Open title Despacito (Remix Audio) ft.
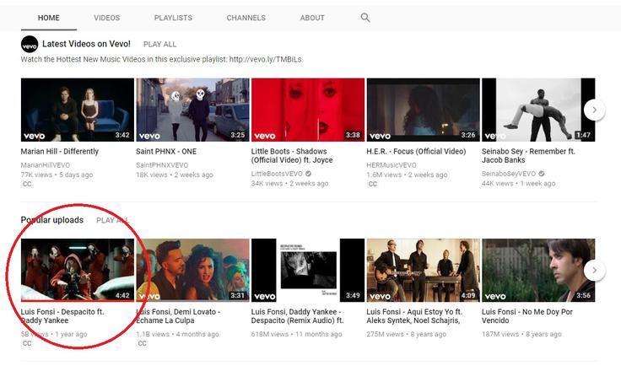The image size is (621, 371). coord(297,316)
